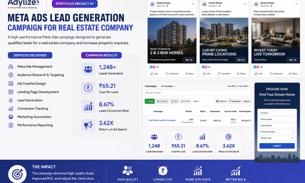Click the search icon in Campaigns filter bar
The width and height of the screenshot is (305, 183).
pos(147,93)
